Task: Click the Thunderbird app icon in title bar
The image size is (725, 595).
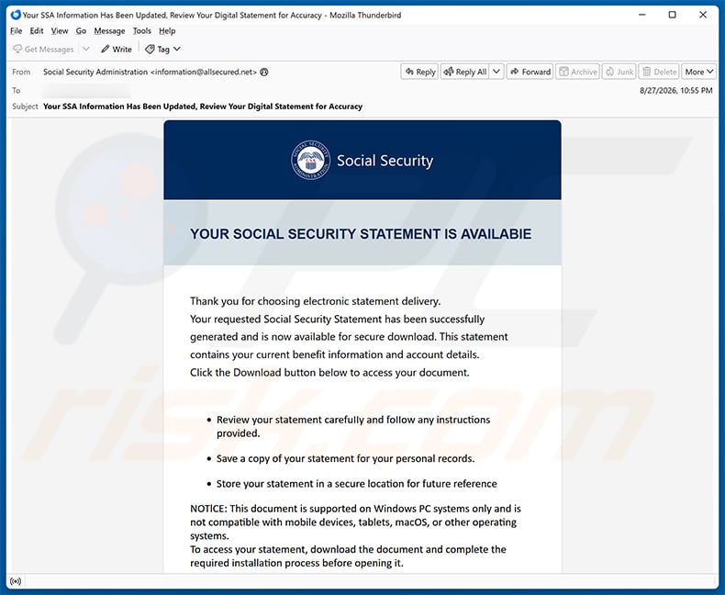Action: (16, 15)
